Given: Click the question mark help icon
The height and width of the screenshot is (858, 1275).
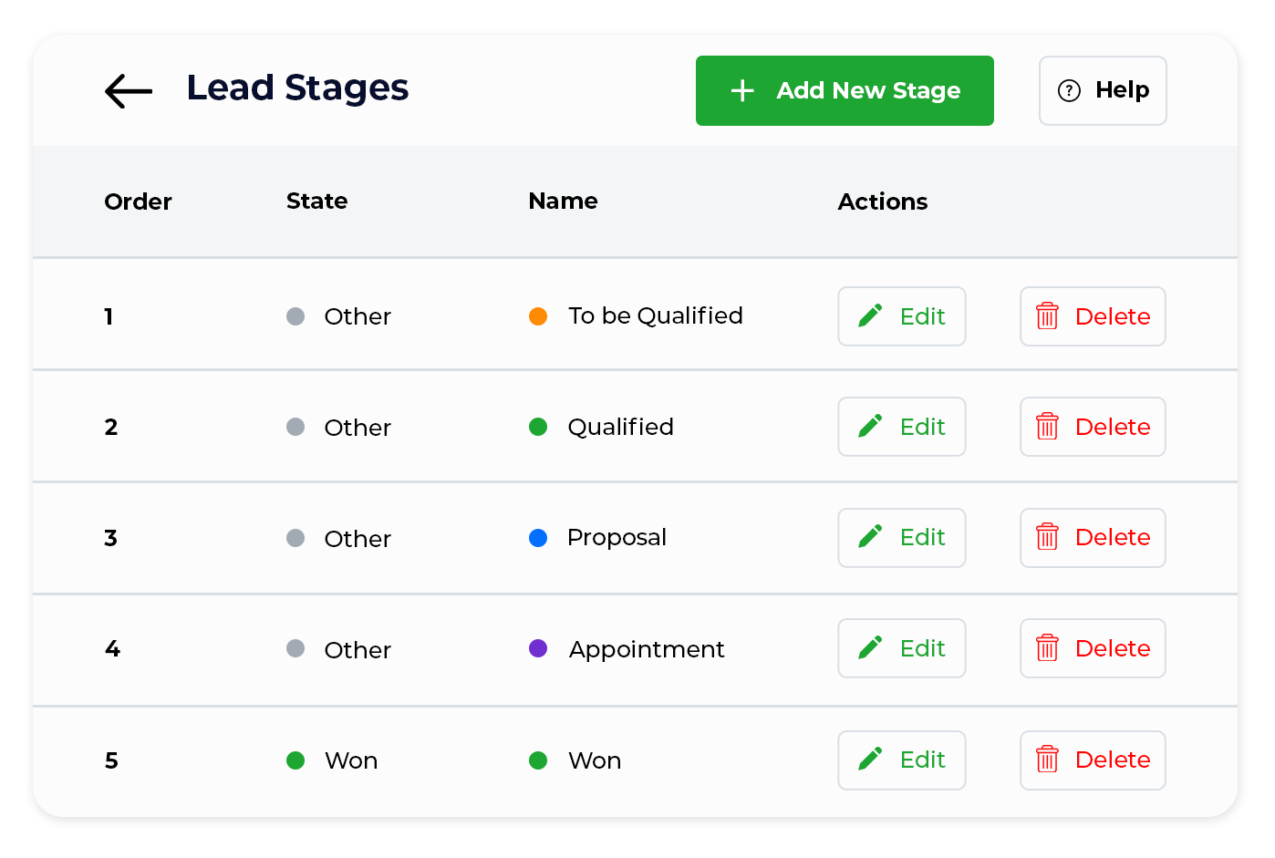Looking at the screenshot, I should click(1069, 90).
